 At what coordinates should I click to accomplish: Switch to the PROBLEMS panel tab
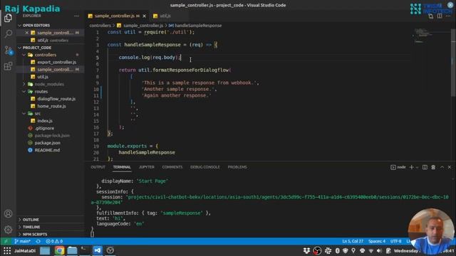click(x=237, y=167)
